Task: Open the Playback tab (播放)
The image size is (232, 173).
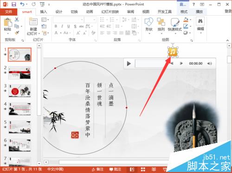Action: 199,12
